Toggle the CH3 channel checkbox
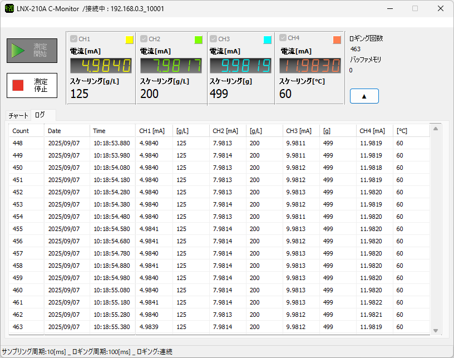This screenshot has height=358, width=454. (213, 39)
